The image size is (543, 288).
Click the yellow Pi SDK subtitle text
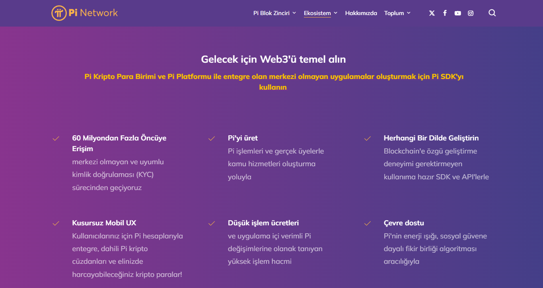click(x=274, y=82)
